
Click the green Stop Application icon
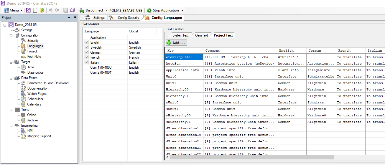(149, 10)
